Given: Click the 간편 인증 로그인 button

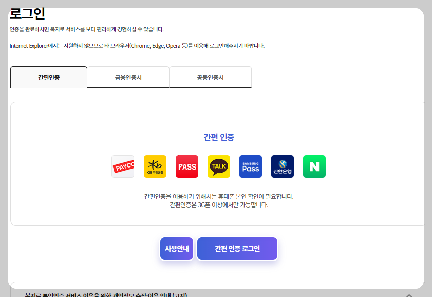Looking at the screenshot, I should 237,249.
